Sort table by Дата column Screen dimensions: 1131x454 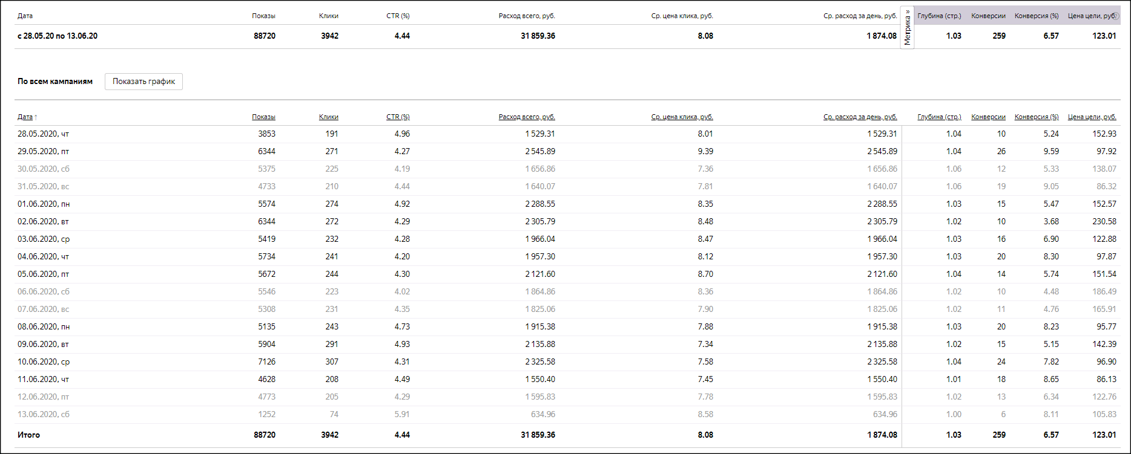point(25,117)
